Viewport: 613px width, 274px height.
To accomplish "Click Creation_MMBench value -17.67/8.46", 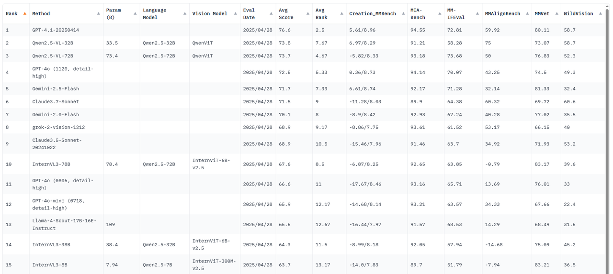I will coord(365,184).
